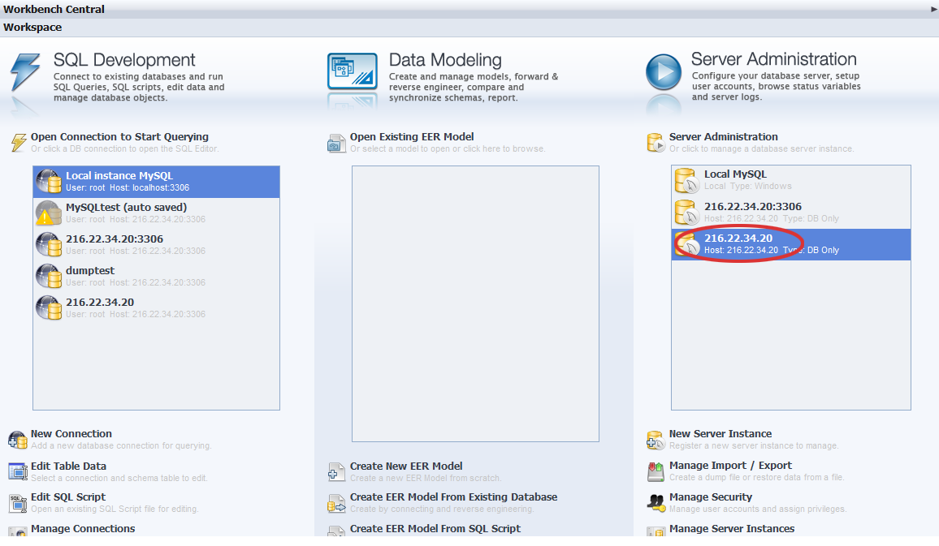Click the Create New EER Model icon
The height and width of the screenshot is (546, 939).
tap(336, 472)
